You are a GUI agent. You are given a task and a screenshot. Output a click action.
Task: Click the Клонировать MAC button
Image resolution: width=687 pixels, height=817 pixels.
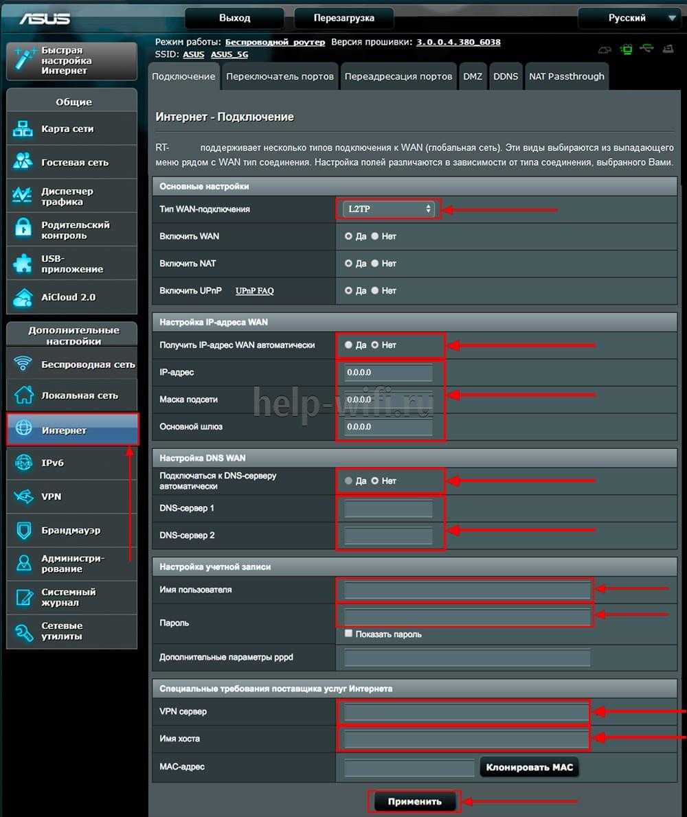tap(529, 767)
